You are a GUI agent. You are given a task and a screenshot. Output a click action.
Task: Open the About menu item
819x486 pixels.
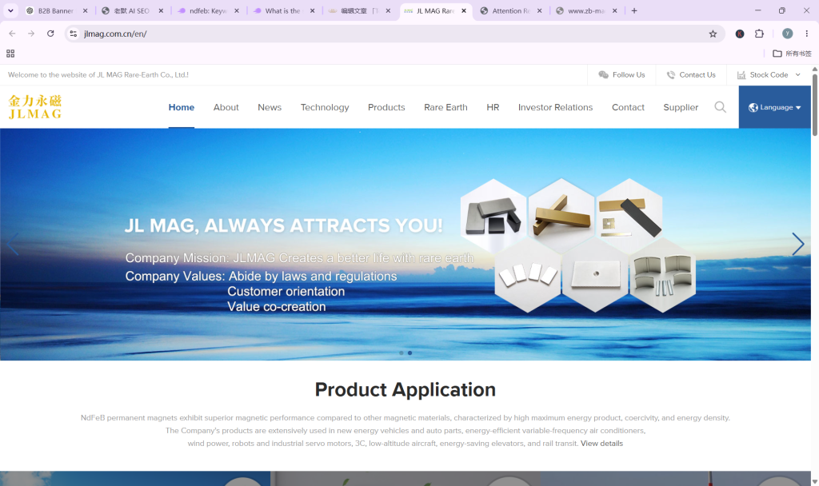click(226, 107)
